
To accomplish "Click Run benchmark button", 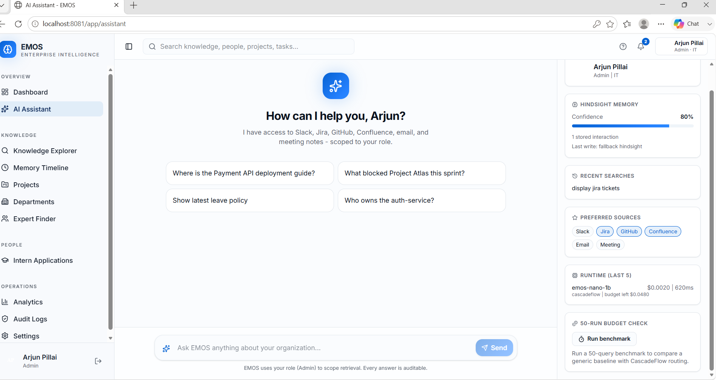I will (604, 339).
